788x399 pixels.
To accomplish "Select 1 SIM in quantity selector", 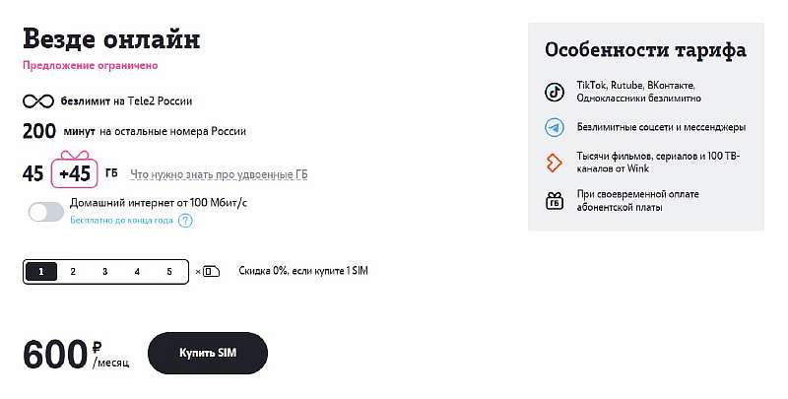I will coord(41,271).
